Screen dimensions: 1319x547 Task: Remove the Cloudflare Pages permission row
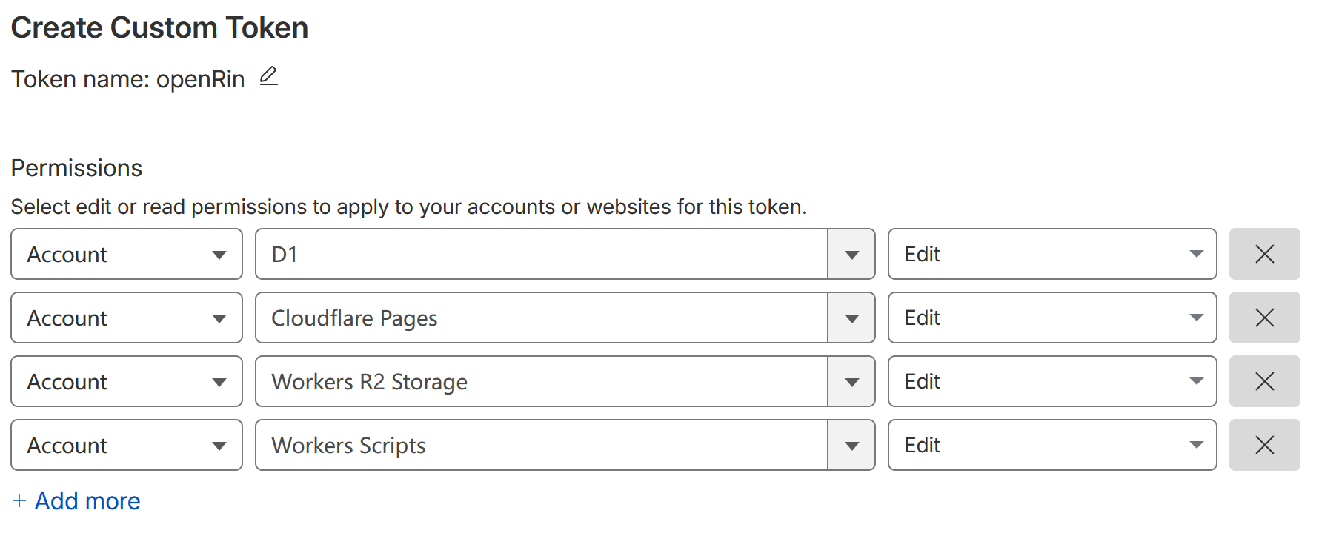pos(1264,318)
